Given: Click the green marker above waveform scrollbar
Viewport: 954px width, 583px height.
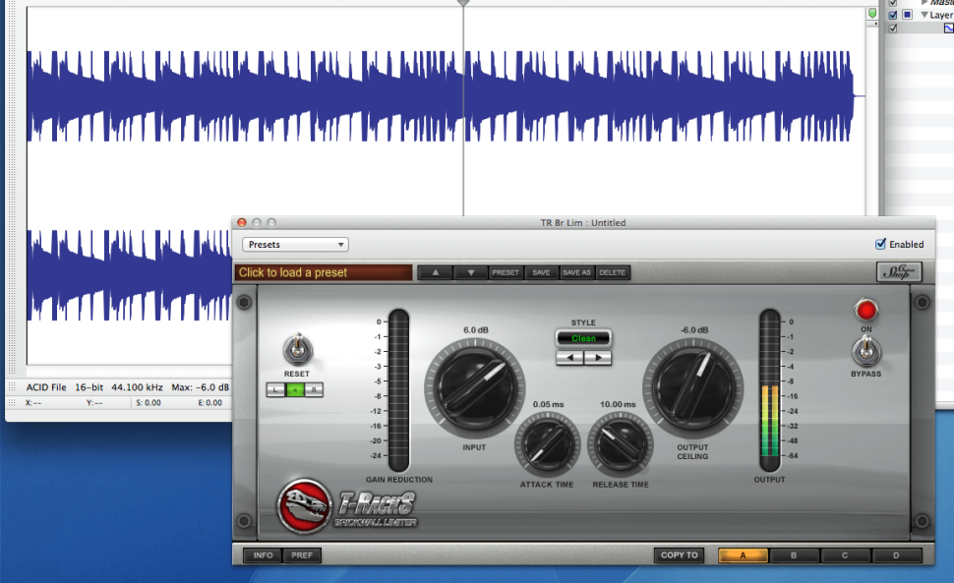Looking at the screenshot, I should (871, 13).
